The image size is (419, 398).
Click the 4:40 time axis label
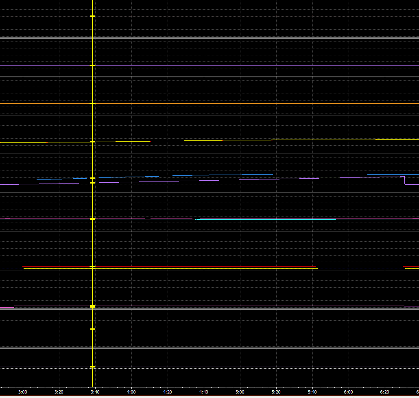tap(203, 392)
